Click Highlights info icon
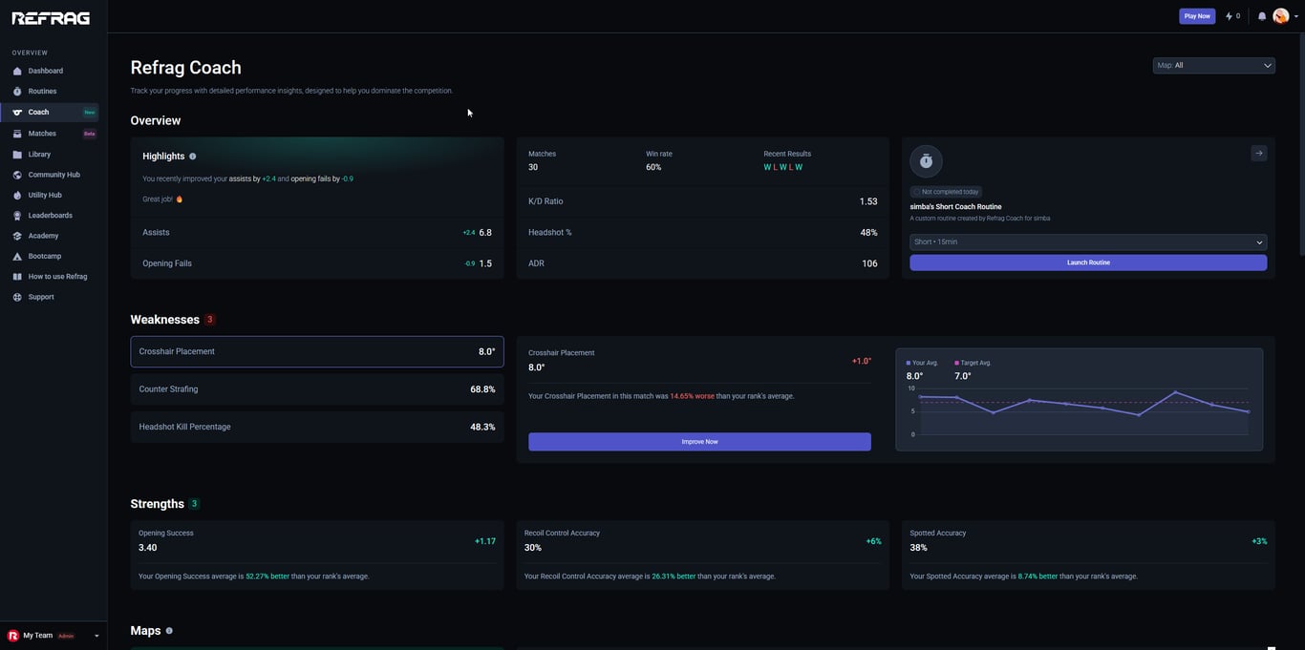Viewport: 1305px width, 650px height. 193,157
